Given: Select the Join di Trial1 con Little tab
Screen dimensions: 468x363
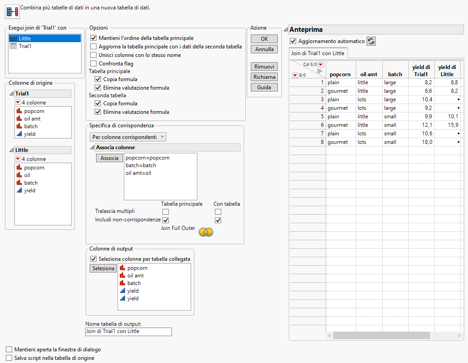Looking at the screenshot, I should pyautogui.click(x=318, y=53).
